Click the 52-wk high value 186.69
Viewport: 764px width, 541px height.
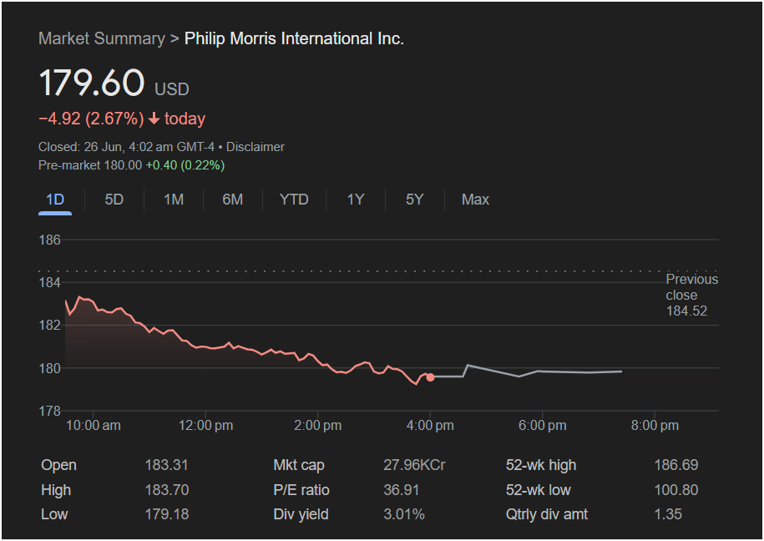coord(676,465)
